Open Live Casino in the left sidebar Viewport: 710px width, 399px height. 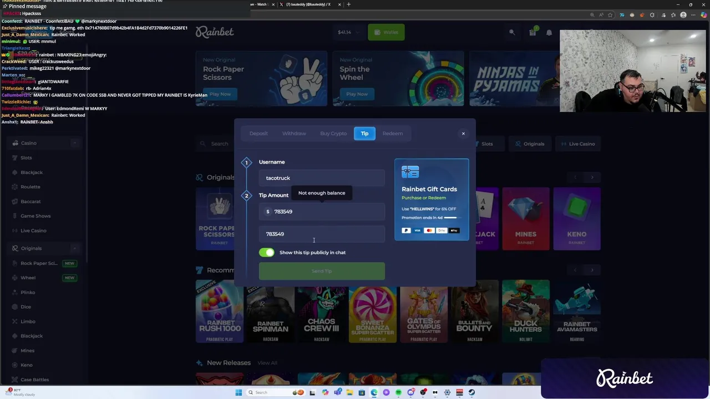pyautogui.click(x=33, y=231)
